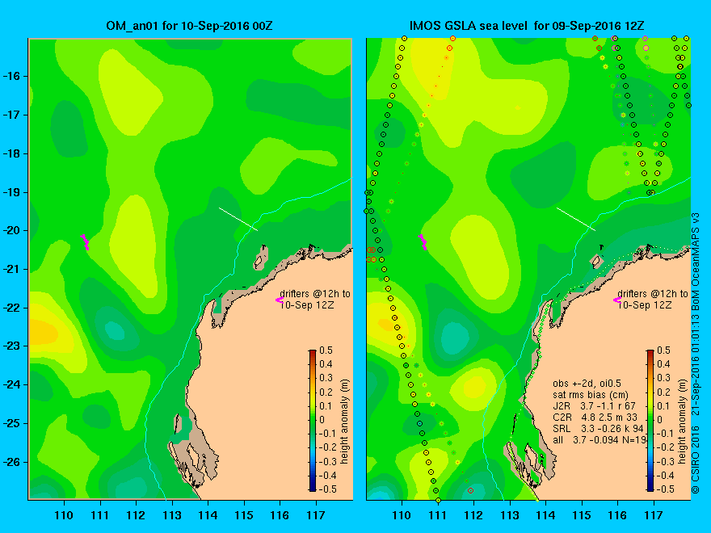Image resolution: width=711 pixels, height=533 pixels.
Task: Click the 'height anomaly (m)' label in right map
Action: pyautogui.click(x=683, y=422)
